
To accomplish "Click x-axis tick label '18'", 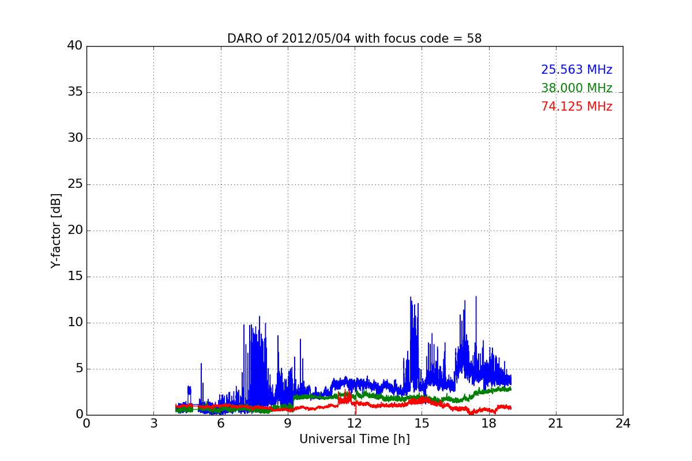I will (489, 424).
